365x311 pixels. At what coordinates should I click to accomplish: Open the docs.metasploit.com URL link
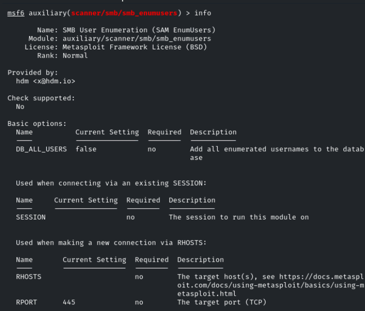pos(271,285)
